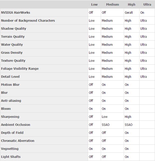Click the Medium column header
Screen dimensions: 155x161
point(112,4)
